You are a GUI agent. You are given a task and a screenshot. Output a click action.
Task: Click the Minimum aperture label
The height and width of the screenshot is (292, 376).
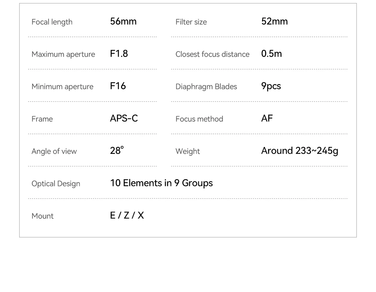point(62,86)
